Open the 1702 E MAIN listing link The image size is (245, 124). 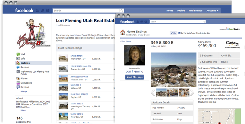tap(76, 56)
